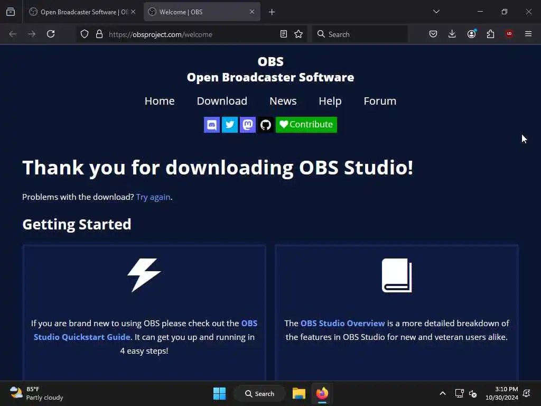Reload the current page

(51, 34)
